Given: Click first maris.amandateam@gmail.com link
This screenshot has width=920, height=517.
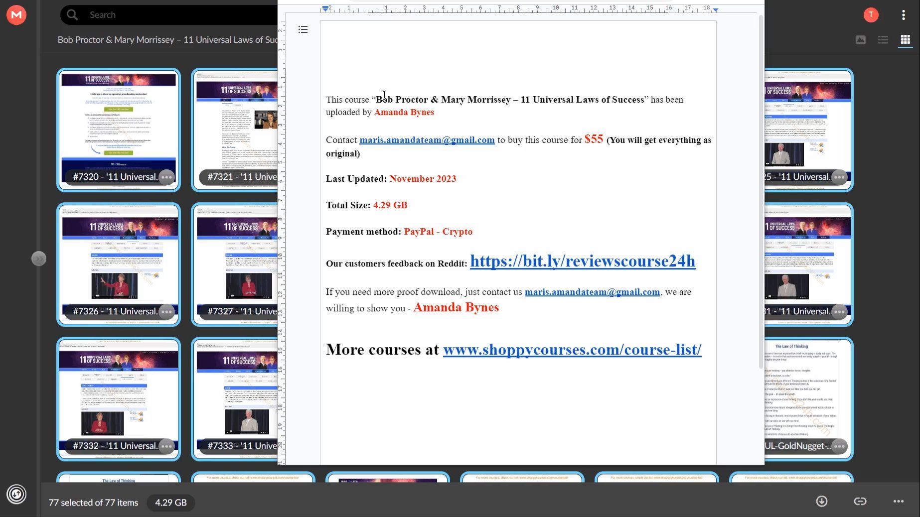Looking at the screenshot, I should (427, 140).
